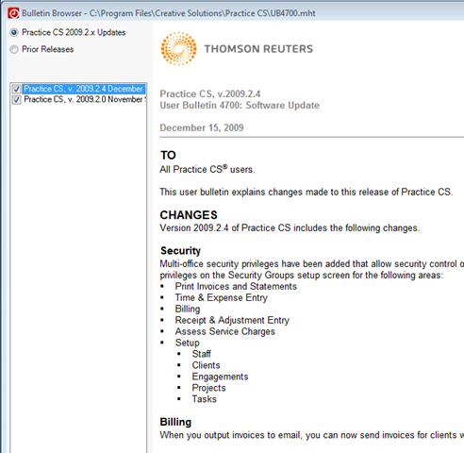Click the 'Staff' sub-bullet item
This screenshot has height=453, width=464.
click(202, 354)
